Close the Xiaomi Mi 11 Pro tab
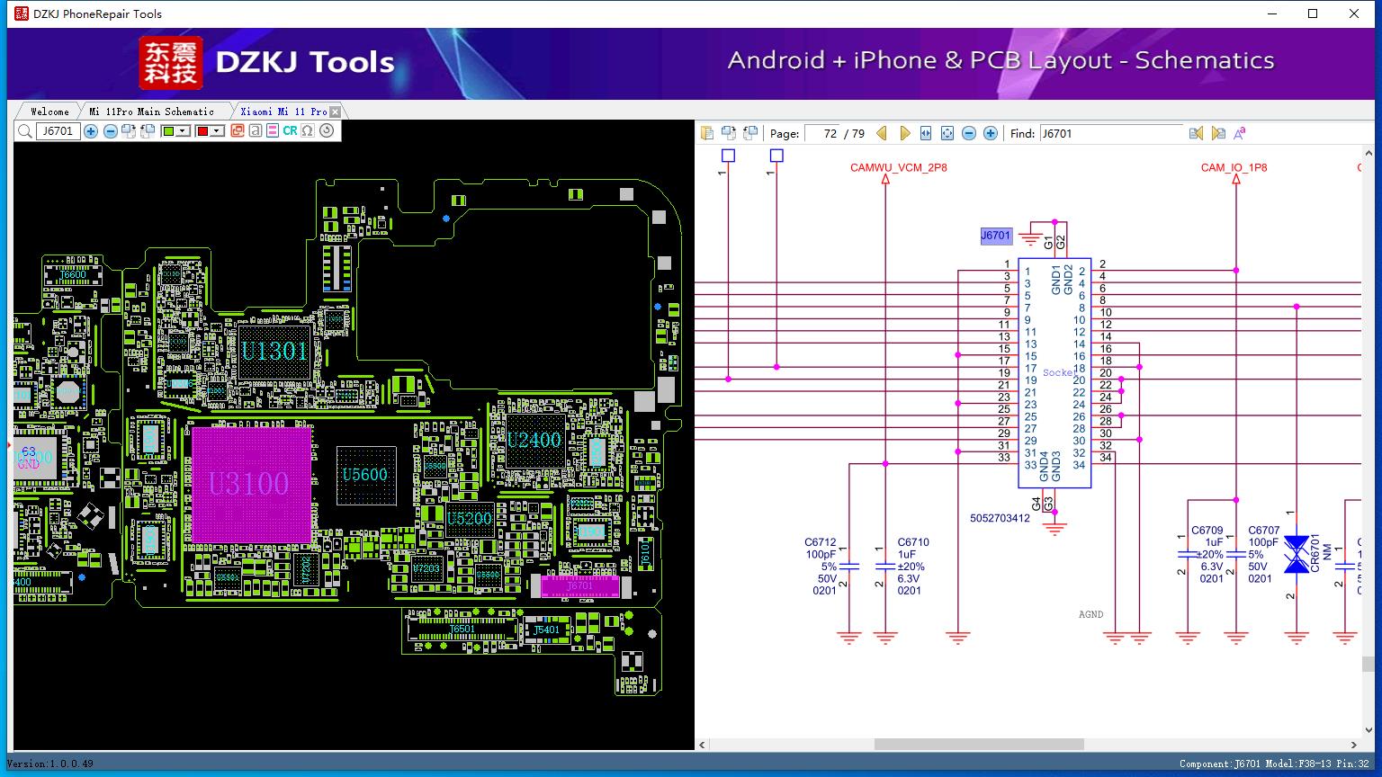This screenshot has width=1382, height=777. (335, 112)
